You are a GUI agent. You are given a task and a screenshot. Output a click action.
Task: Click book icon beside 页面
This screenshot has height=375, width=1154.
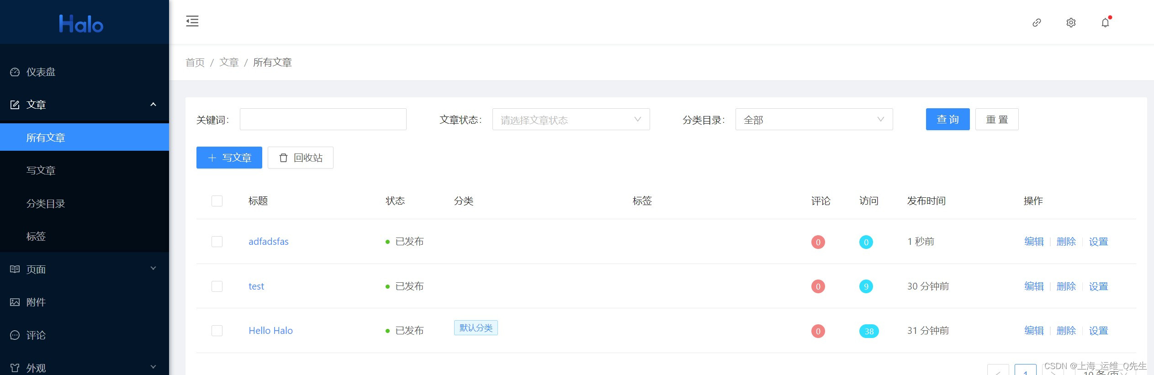click(x=15, y=269)
